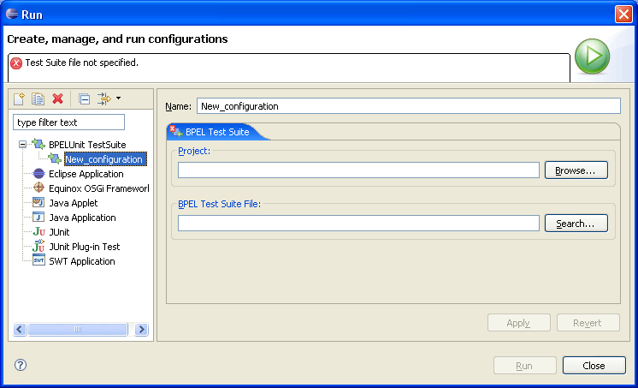Close the Run dialog with Close button

594,366
